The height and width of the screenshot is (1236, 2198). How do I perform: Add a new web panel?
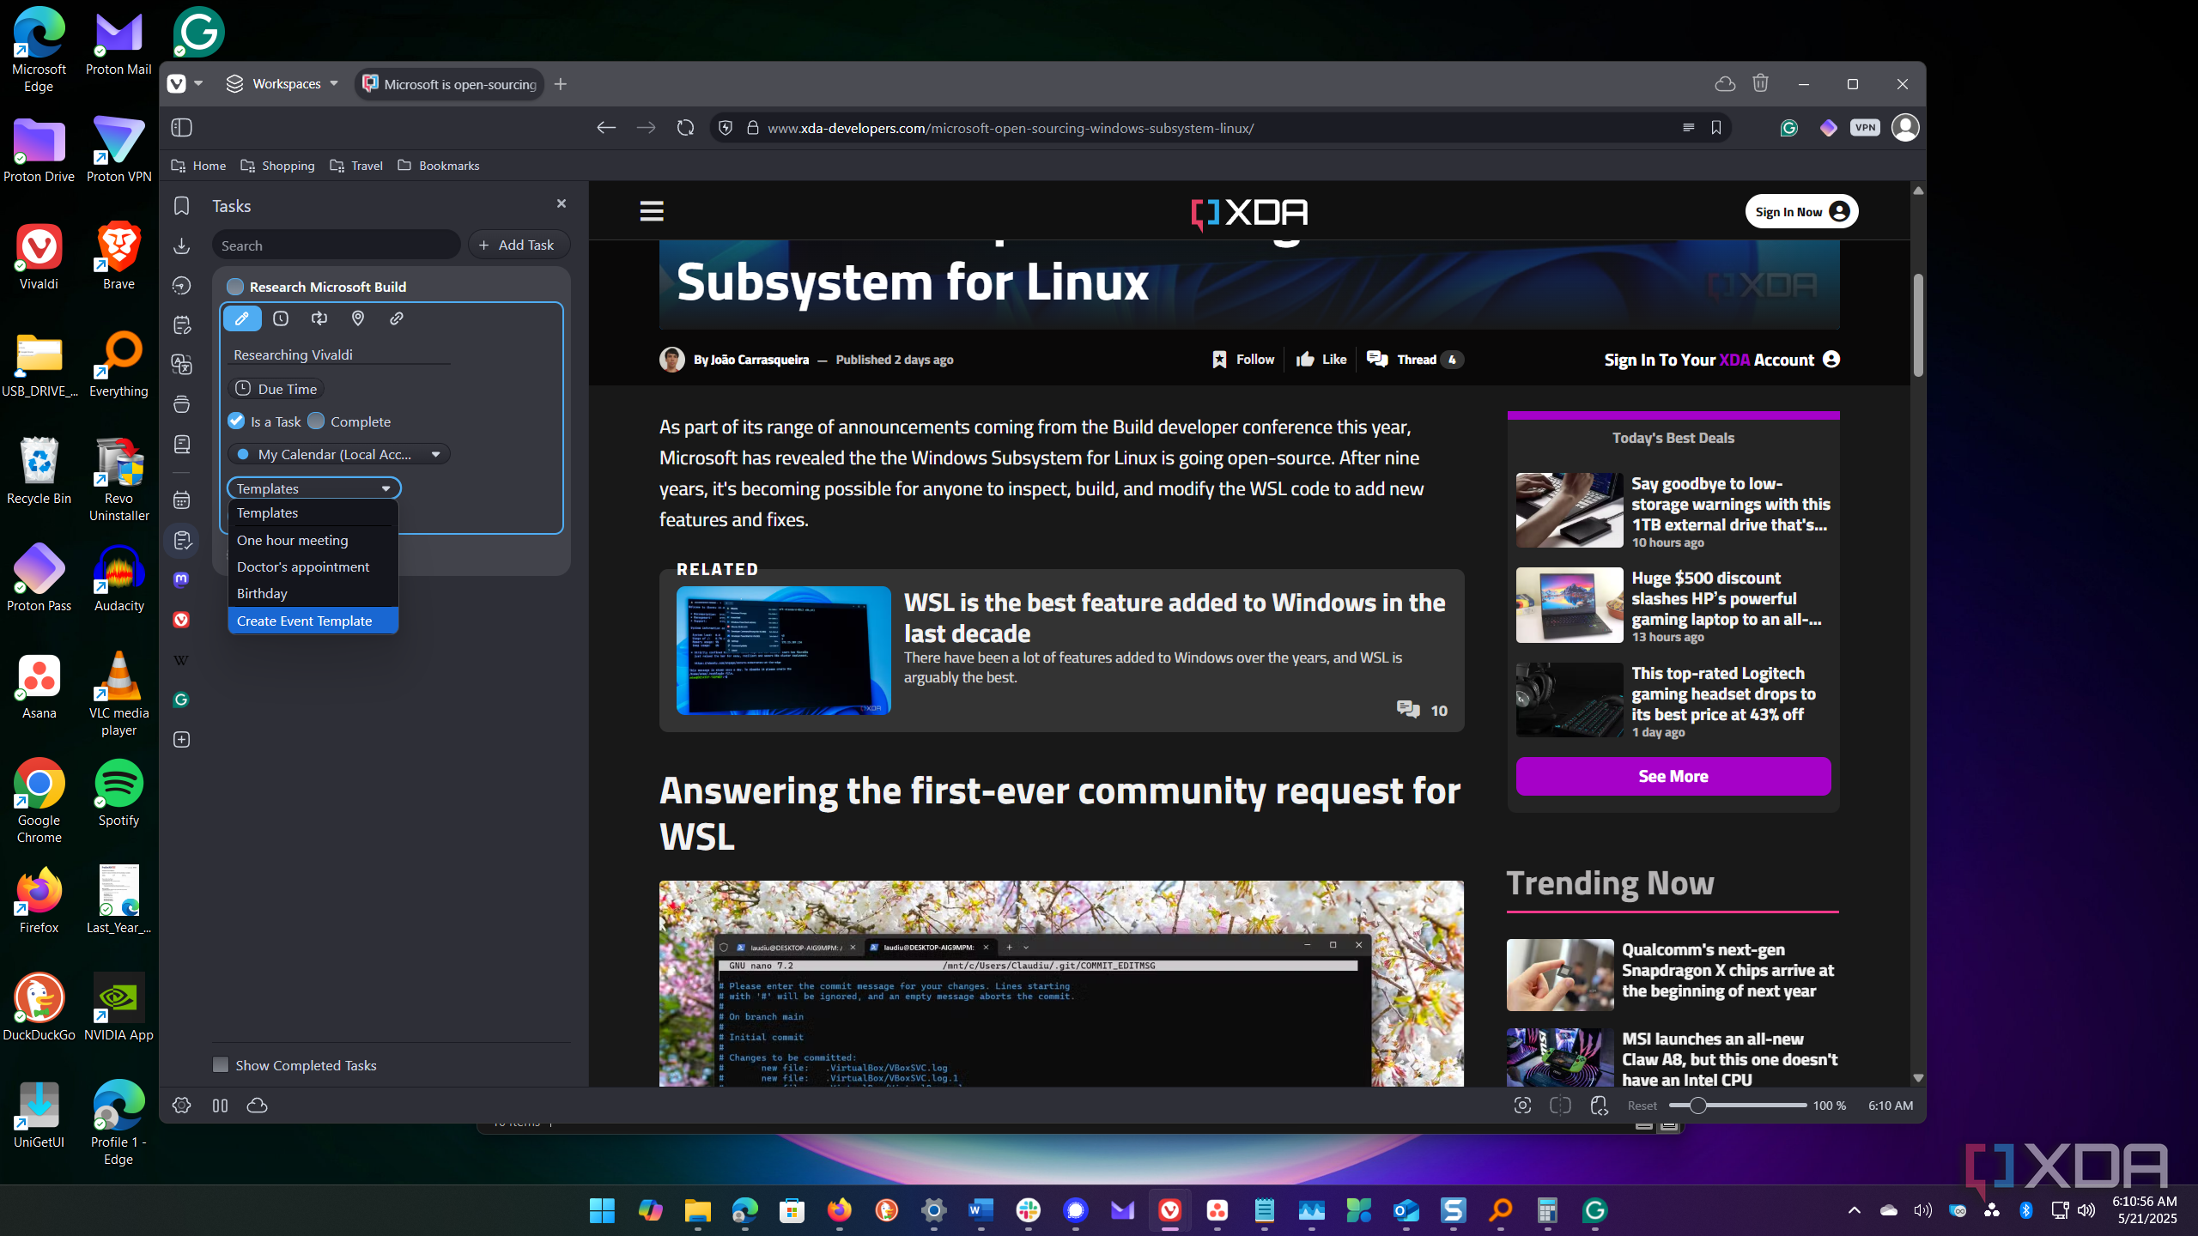(181, 740)
